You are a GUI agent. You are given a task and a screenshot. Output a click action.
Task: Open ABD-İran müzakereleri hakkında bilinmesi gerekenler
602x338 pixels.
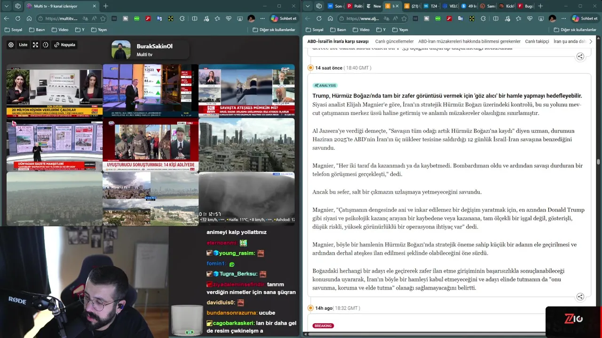(x=469, y=41)
